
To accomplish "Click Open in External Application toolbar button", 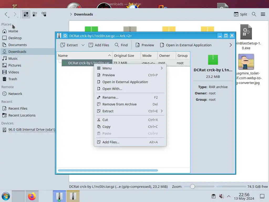I will coord(186,45).
